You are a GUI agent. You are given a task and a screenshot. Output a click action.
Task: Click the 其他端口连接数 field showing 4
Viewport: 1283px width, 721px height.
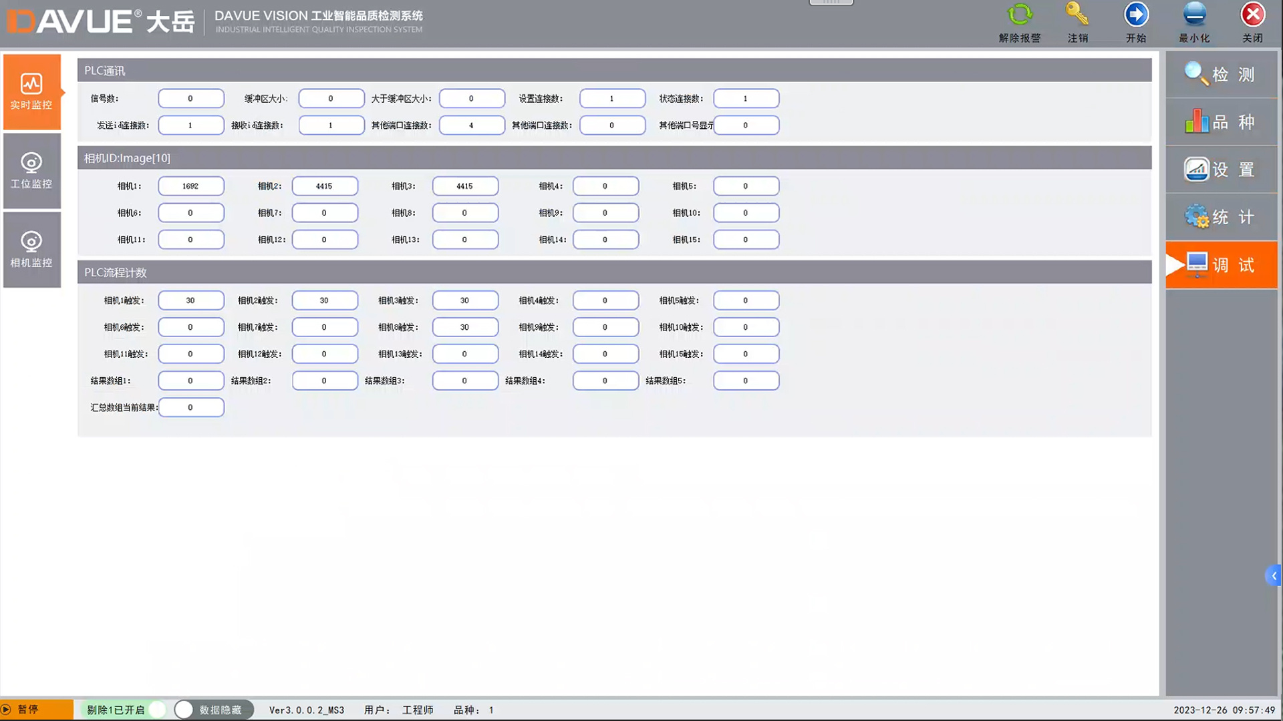point(472,125)
